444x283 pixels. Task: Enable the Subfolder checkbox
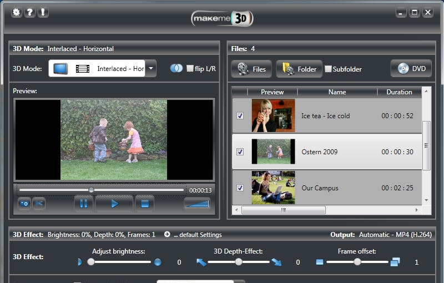pyautogui.click(x=329, y=69)
